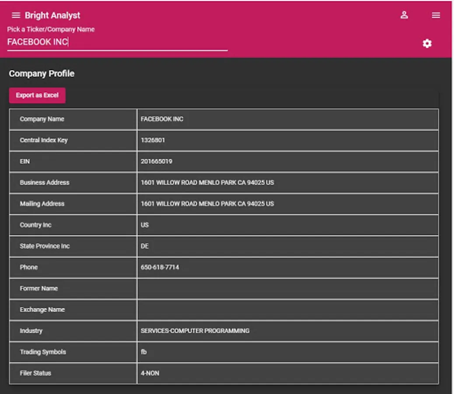454x394 pixels.
Task: Select the Business Address label
Action: pyautogui.click(x=45, y=183)
